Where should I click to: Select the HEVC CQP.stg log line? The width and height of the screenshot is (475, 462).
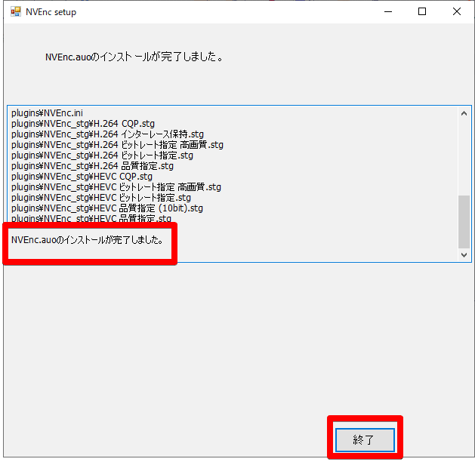pos(82,177)
